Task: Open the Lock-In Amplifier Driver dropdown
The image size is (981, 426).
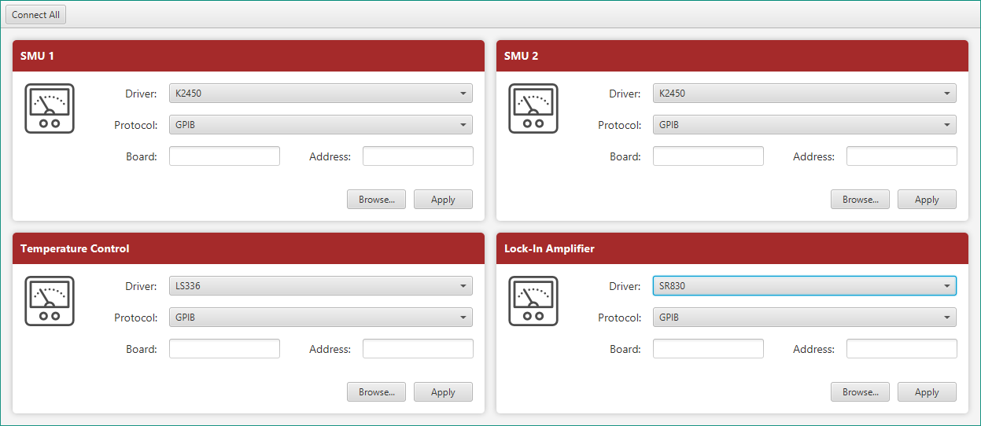Action: pyautogui.click(x=805, y=286)
